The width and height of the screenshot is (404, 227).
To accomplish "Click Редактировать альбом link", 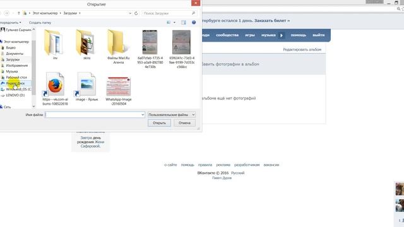I will 302,49.
